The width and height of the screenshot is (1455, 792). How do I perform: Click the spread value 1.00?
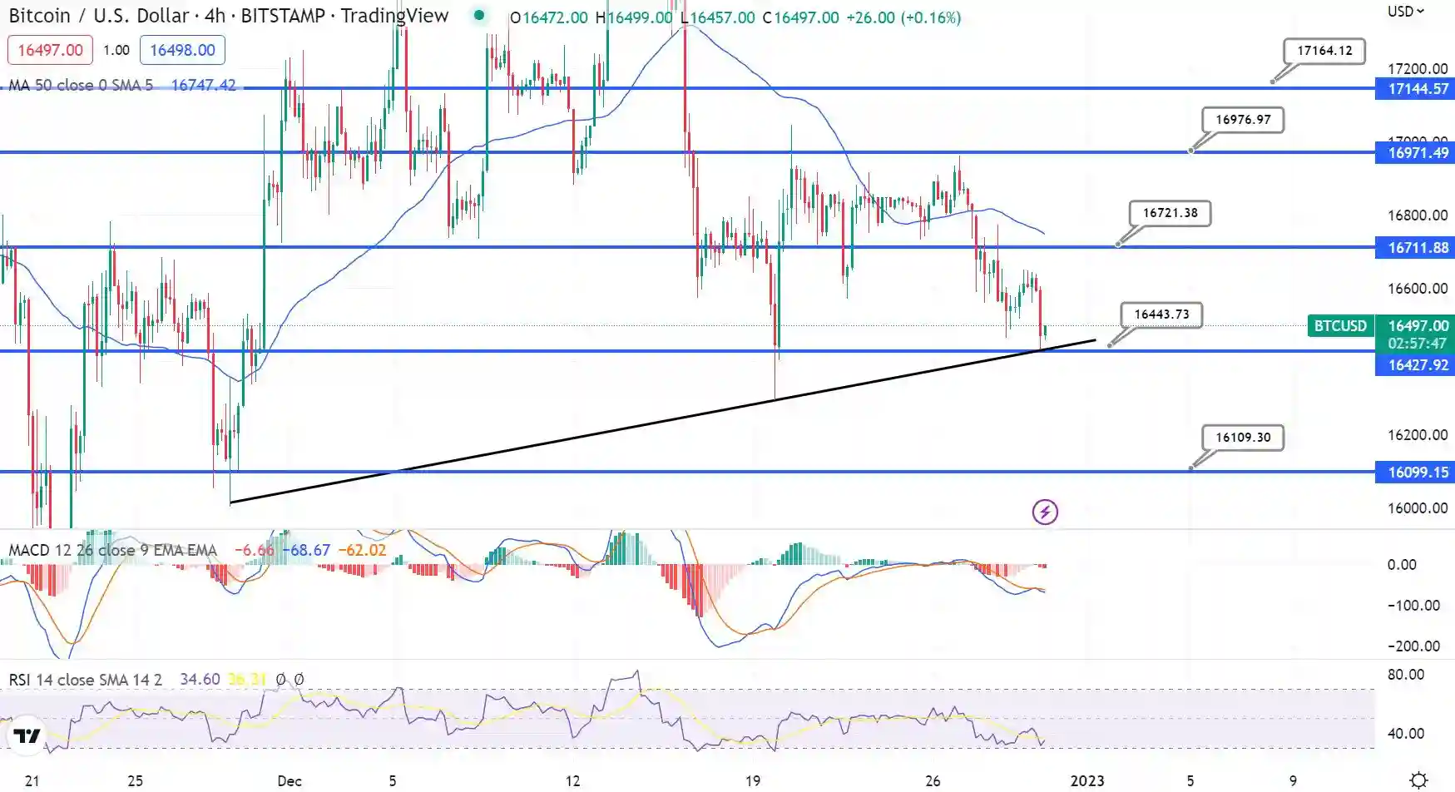coord(116,50)
